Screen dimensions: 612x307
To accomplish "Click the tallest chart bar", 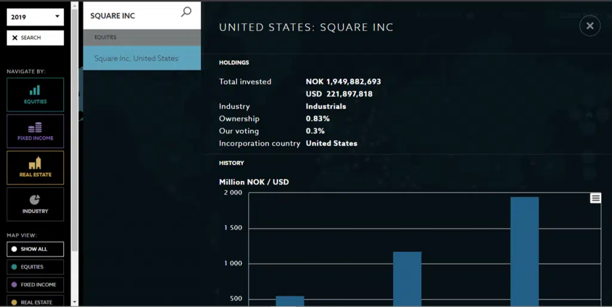I will (525, 251).
